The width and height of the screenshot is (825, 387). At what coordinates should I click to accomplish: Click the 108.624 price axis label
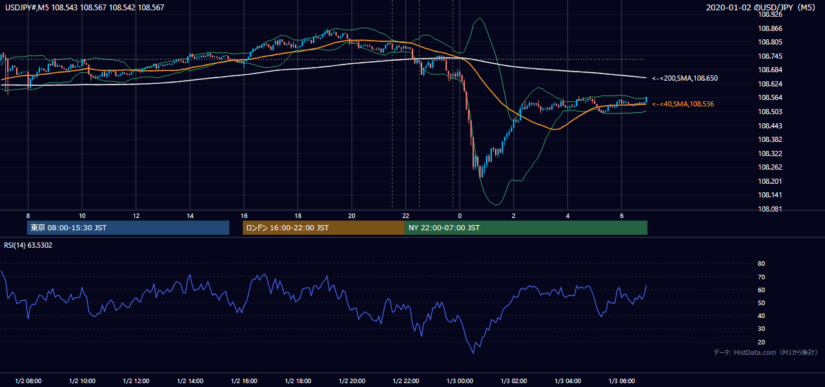pyautogui.click(x=770, y=84)
